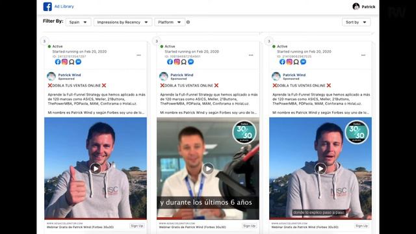The height and width of the screenshot is (234, 416).
Task: Click the 'Filter By:' label
Action: point(53,21)
